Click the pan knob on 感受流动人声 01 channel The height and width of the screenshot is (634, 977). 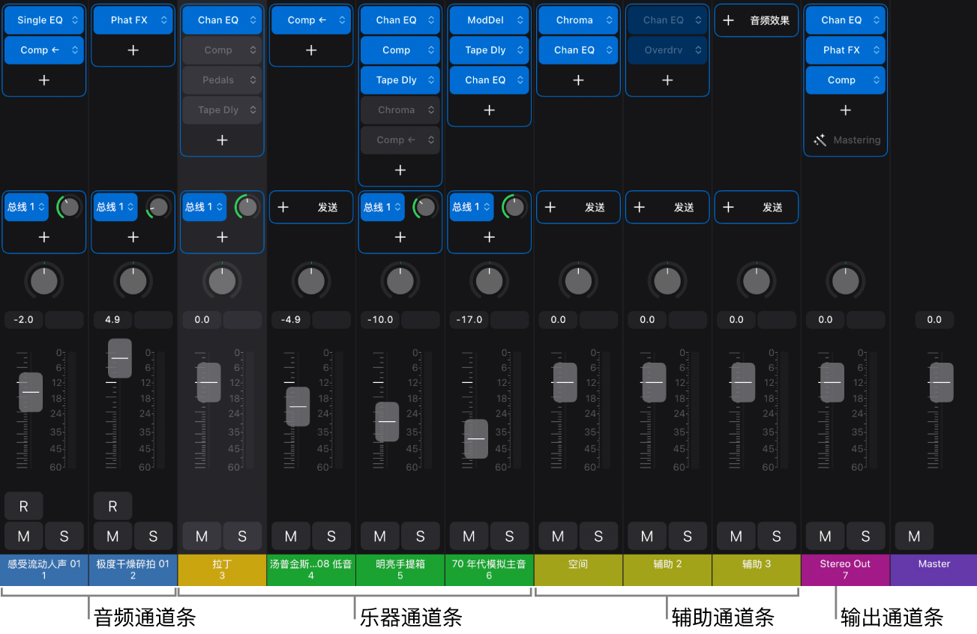pos(44,281)
